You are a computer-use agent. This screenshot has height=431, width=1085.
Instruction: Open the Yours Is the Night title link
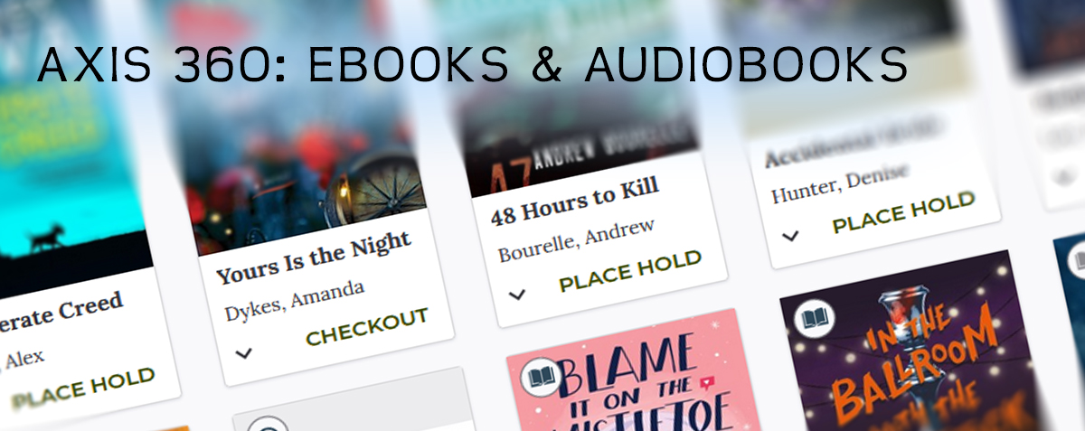coord(314,257)
